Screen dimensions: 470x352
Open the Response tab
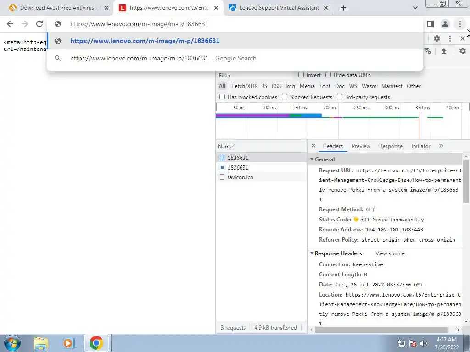pos(391,146)
